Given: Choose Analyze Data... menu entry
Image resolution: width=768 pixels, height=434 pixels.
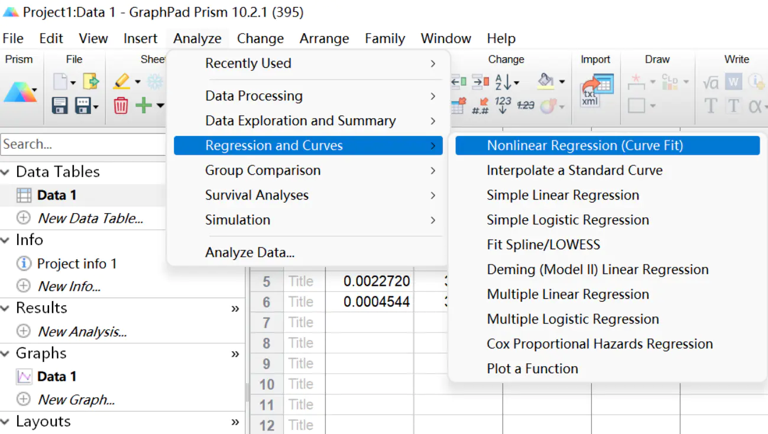Looking at the screenshot, I should click(308, 253).
